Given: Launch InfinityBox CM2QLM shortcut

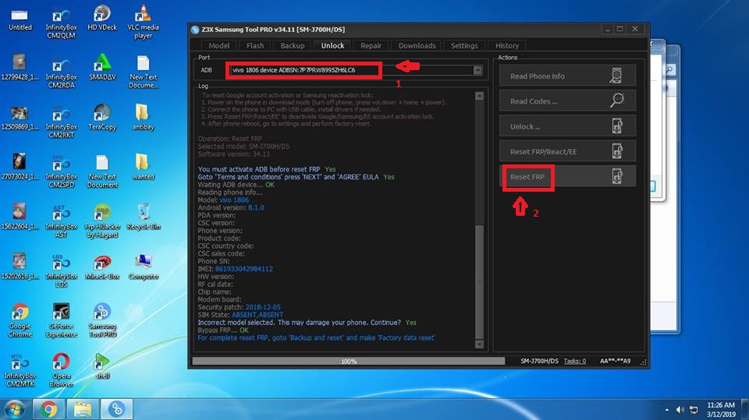Looking at the screenshot, I should [x=61, y=23].
